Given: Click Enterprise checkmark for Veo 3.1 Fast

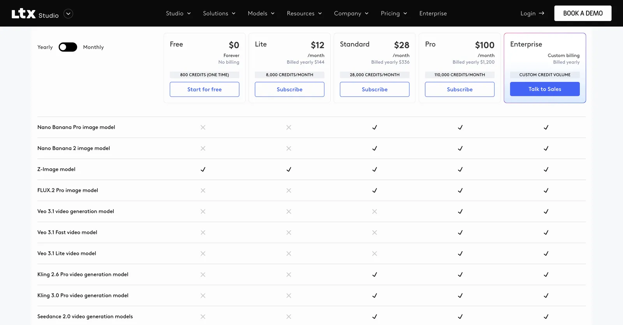Looking at the screenshot, I should click(x=546, y=232).
